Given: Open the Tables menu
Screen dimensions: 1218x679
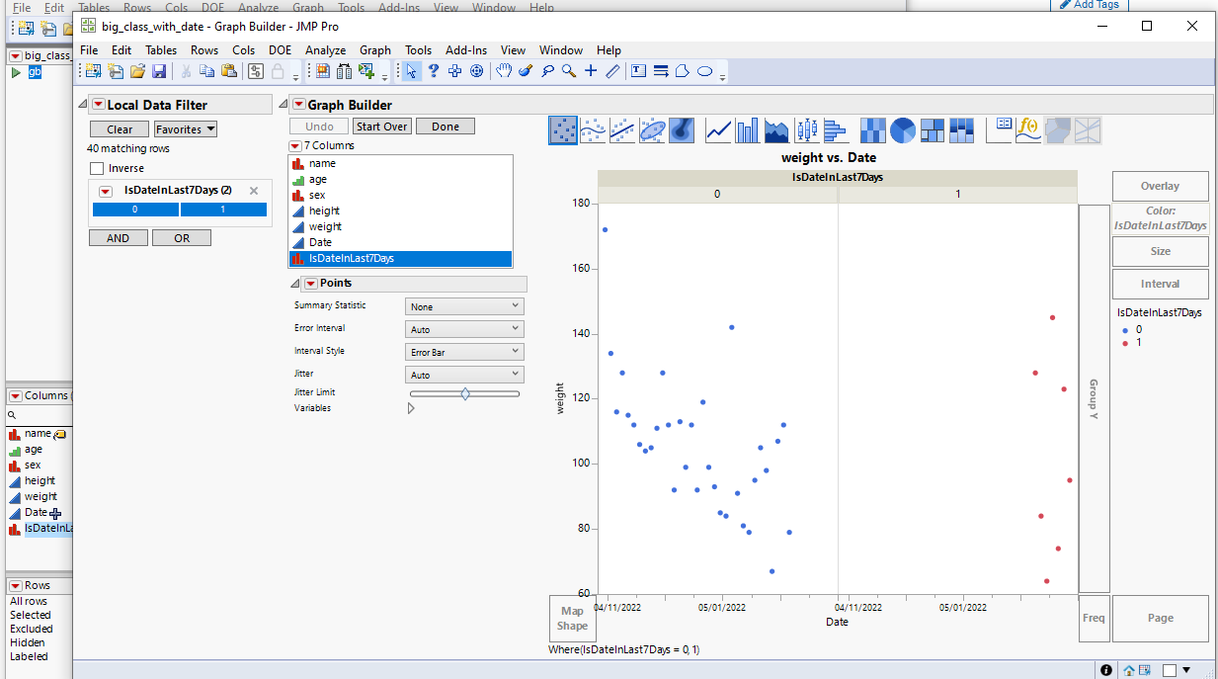Looking at the screenshot, I should click(x=161, y=50).
